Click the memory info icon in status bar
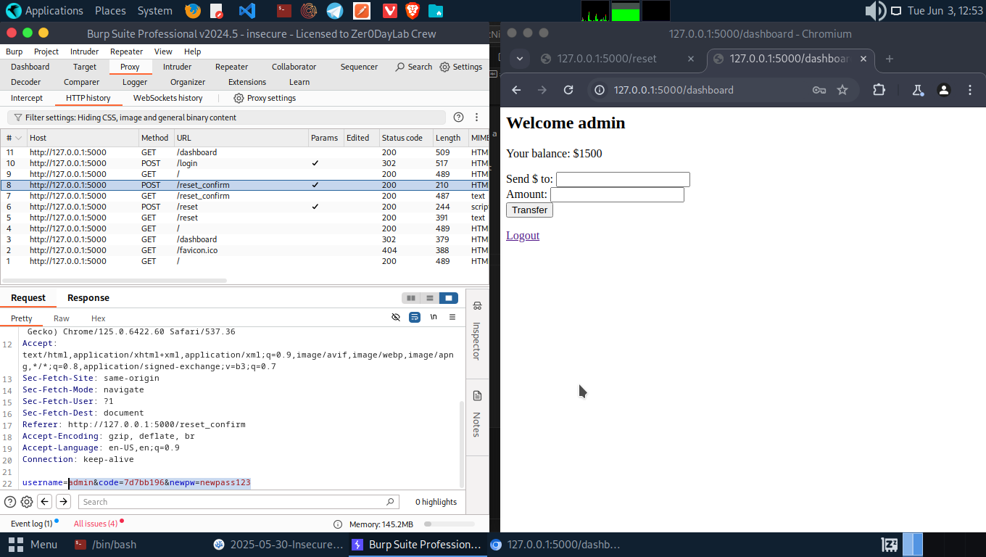The width and height of the screenshot is (986, 557). point(338,524)
